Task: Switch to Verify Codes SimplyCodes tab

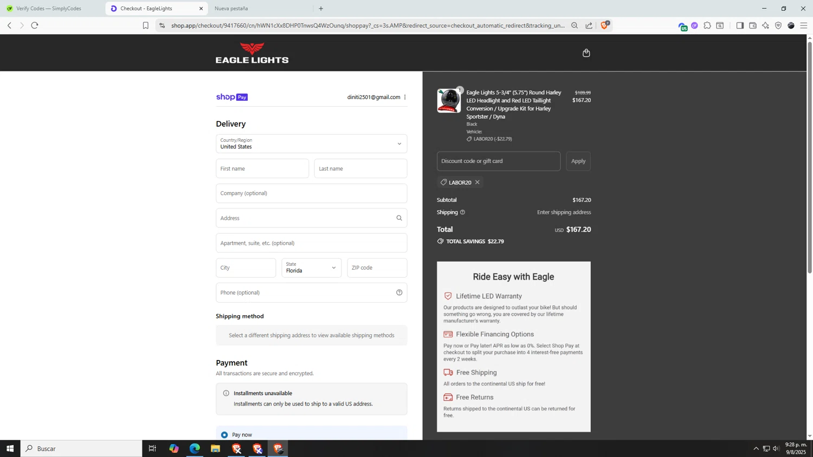Action: 51,9
